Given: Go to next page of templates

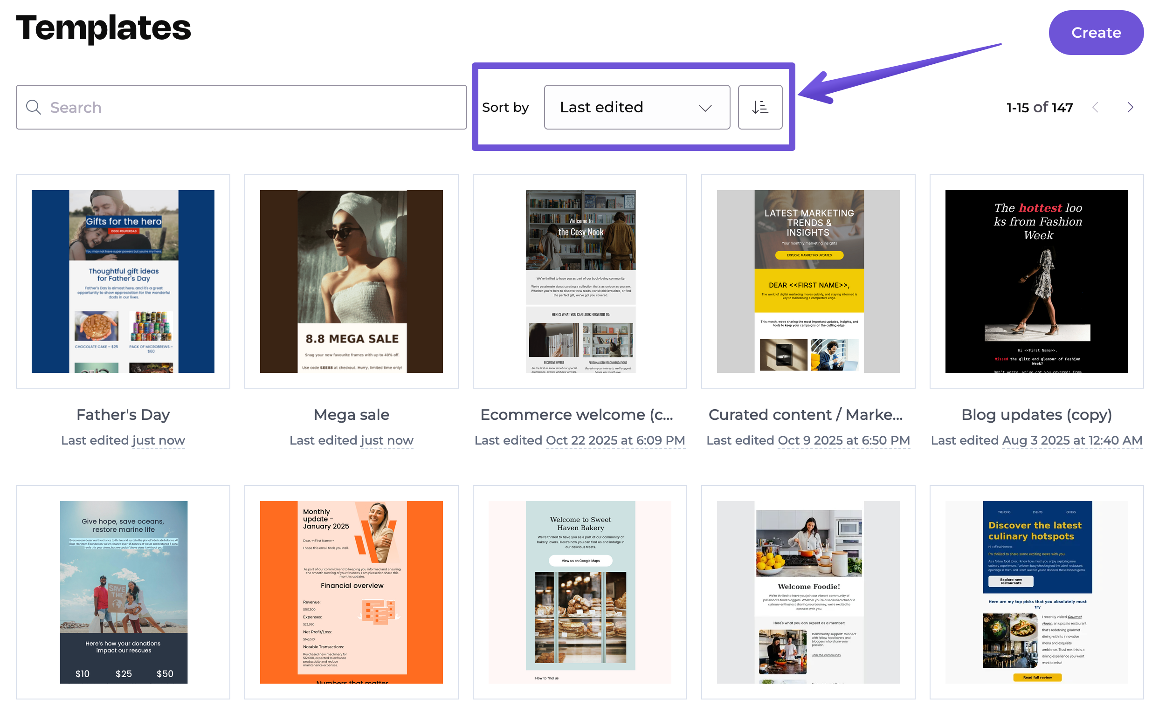Looking at the screenshot, I should point(1129,107).
